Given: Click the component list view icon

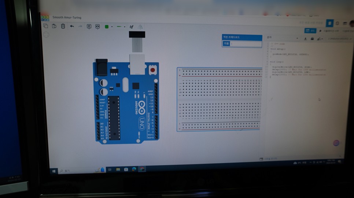Looking at the screenshot, I should coord(345,23).
